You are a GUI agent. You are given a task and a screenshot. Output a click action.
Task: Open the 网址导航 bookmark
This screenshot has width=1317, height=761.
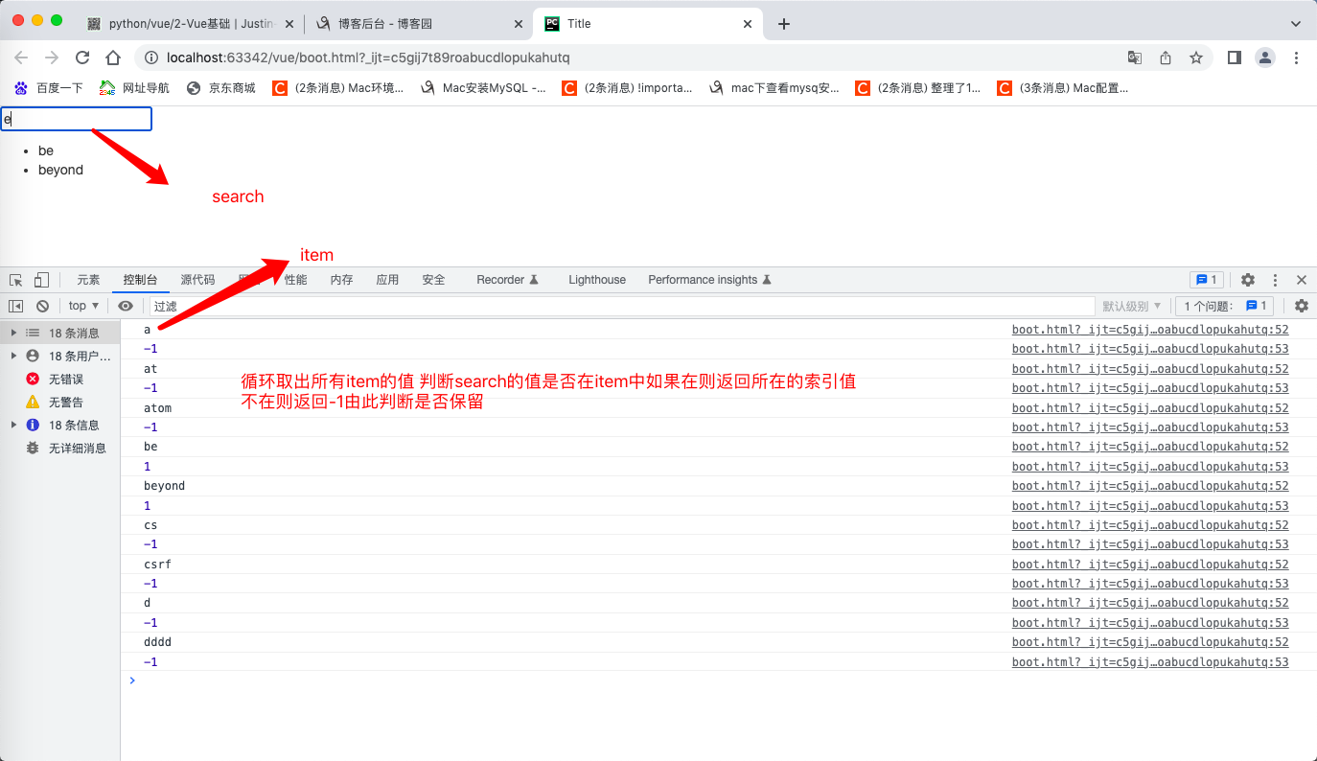pyautogui.click(x=135, y=88)
